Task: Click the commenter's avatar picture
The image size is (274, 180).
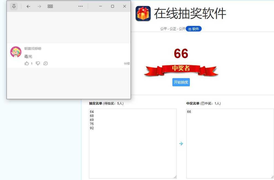Action: point(16,52)
